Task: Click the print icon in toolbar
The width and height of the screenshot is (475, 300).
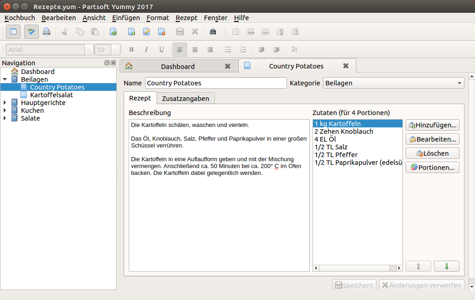Action: point(47,32)
